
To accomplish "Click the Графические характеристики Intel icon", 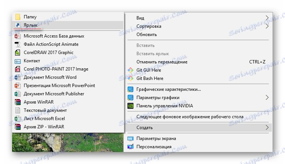I will tap(130, 89).
